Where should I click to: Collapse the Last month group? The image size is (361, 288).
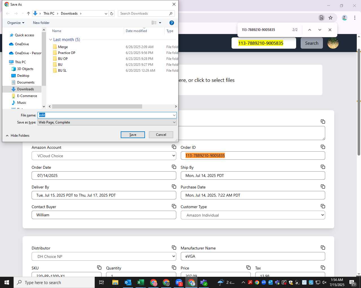click(50, 40)
